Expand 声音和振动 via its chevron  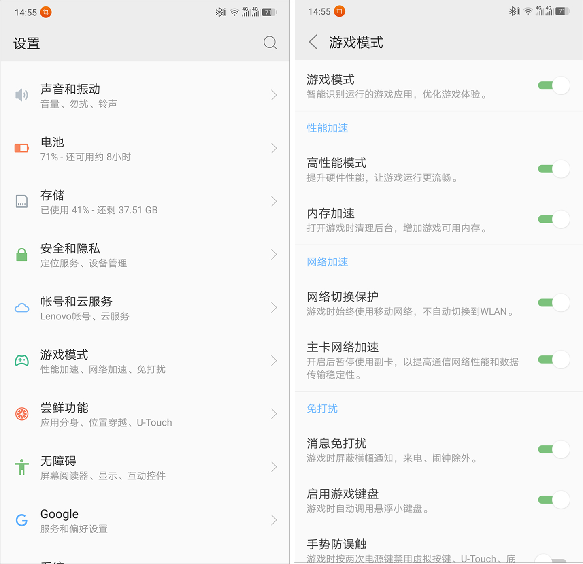[x=274, y=95]
